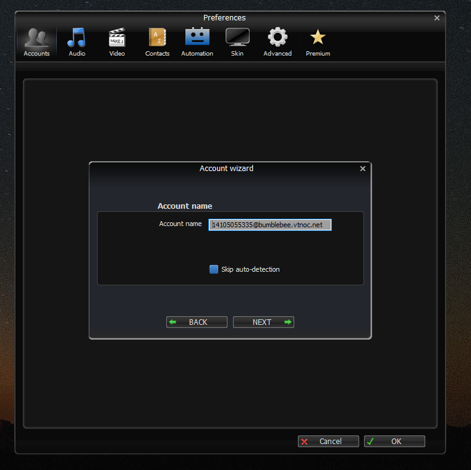Open the Audio preferences tab
This screenshot has height=470, width=471.
pyautogui.click(x=77, y=42)
